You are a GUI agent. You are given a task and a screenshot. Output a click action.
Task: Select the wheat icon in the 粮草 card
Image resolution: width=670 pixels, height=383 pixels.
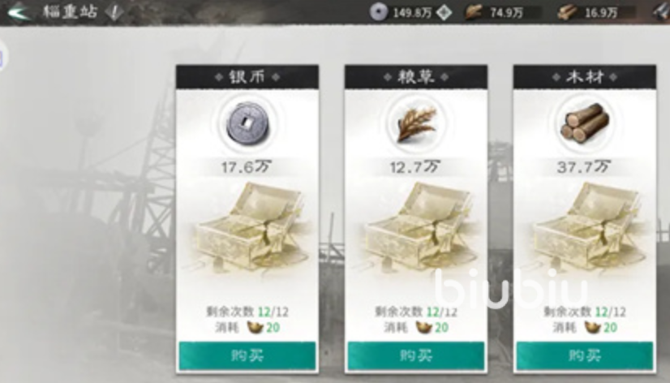point(416,124)
